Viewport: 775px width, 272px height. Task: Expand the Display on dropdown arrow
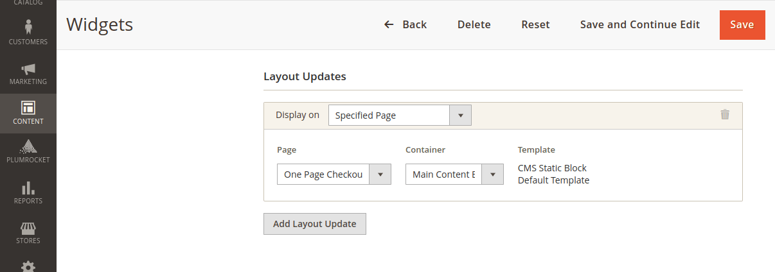tap(460, 115)
